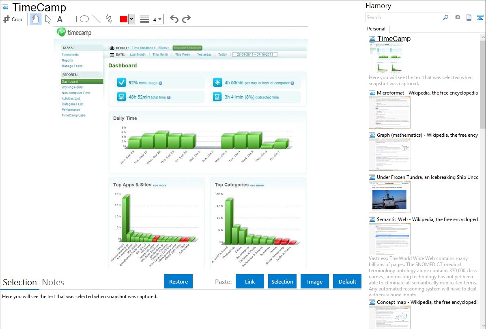Switch to the Notes tab
Viewport: 486px width, 329px height.
pyautogui.click(x=53, y=282)
